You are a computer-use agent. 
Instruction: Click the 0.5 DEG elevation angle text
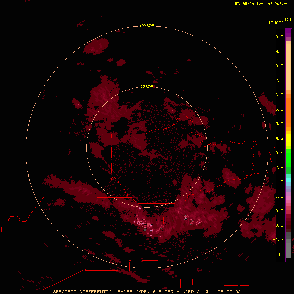point(163,292)
